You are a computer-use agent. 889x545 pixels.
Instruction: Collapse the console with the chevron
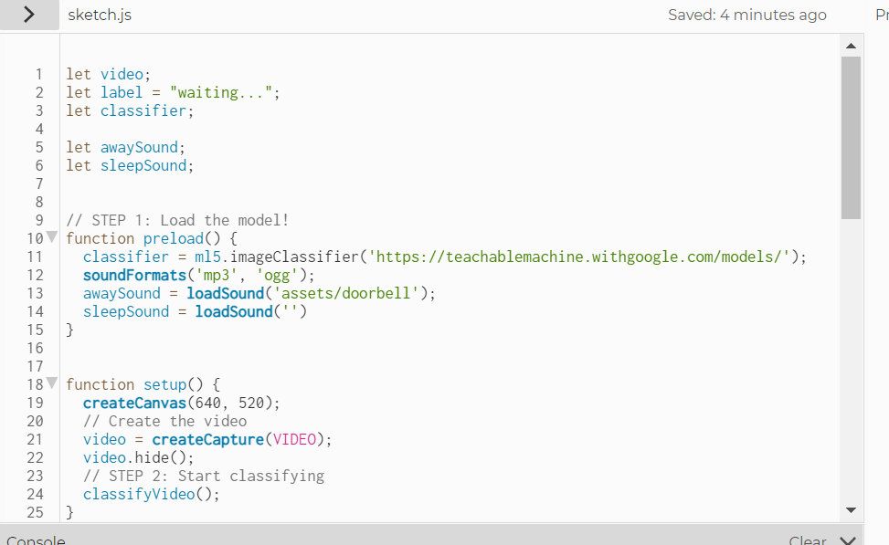click(x=848, y=540)
